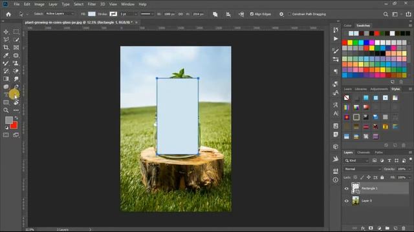
Task: Add a layer mask
Action: [371, 228]
